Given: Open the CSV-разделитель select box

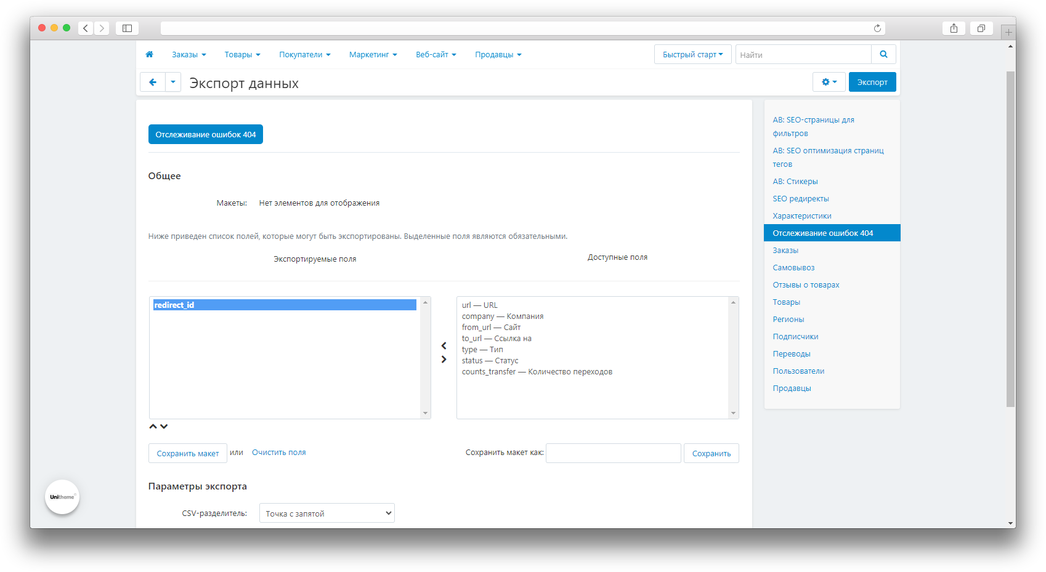Looking at the screenshot, I should point(327,513).
